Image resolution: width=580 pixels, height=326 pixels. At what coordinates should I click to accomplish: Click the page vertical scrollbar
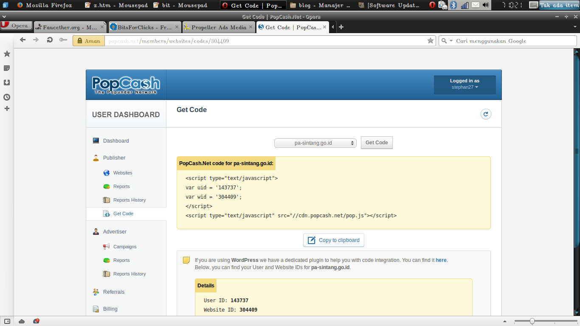pyautogui.click(x=577, y=151)
